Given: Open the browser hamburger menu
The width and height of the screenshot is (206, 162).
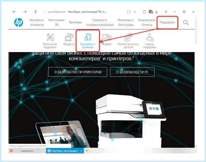Looking at the screenshot, I should click(x=166, y=12).
